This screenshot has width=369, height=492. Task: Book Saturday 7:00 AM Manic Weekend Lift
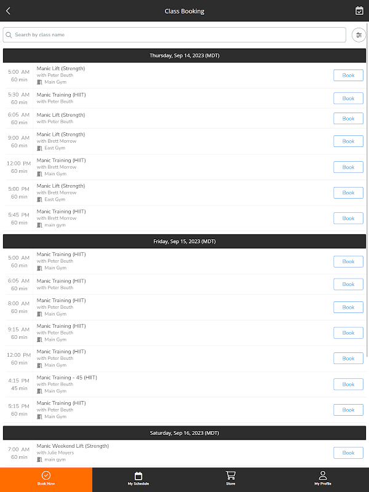point(348,453)
